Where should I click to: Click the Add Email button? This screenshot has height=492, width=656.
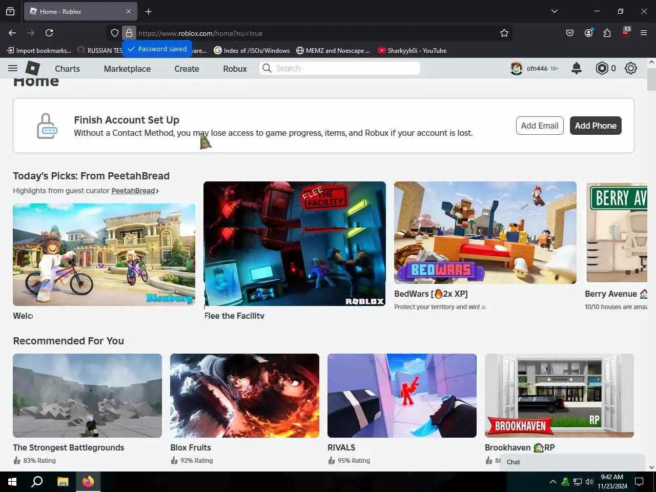pyautogui.click(x=540, y=126)
